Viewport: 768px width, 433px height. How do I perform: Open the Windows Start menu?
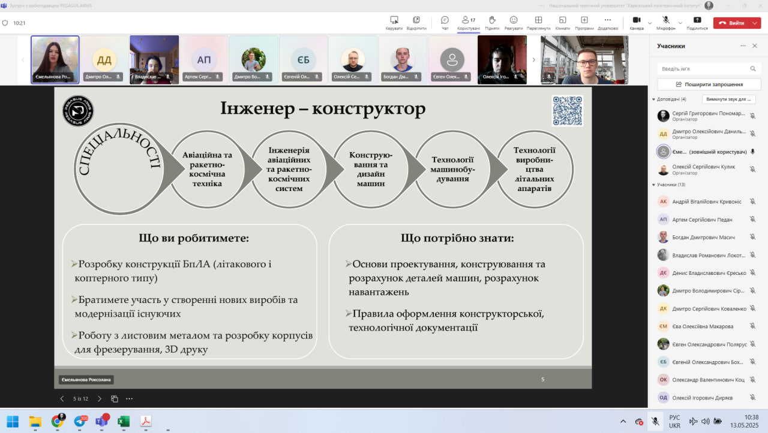pyautogui.click(x=13, y=421)
